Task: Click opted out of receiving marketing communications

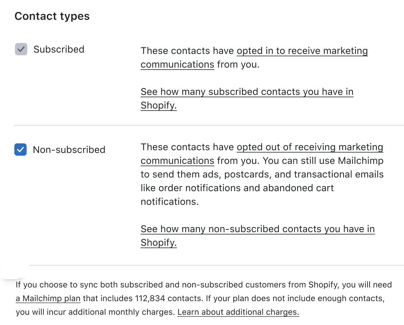Action: click(x=309, y=147)
